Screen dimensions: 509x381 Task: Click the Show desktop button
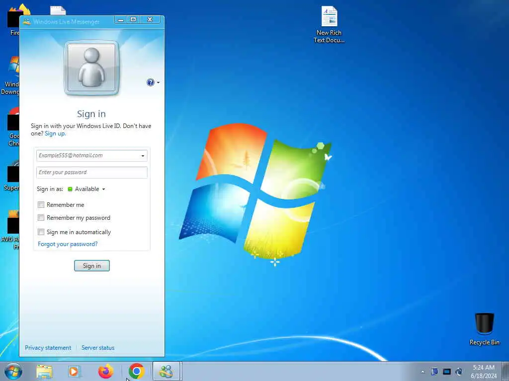tap(506, 371)
